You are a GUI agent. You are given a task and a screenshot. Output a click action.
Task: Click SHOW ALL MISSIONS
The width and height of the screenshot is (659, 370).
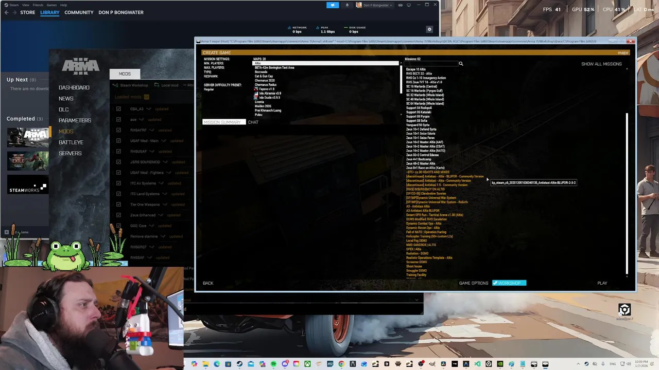(601, 64)
